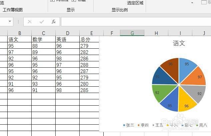
Task: Click the cell containing 88
Action: point(43,46)
